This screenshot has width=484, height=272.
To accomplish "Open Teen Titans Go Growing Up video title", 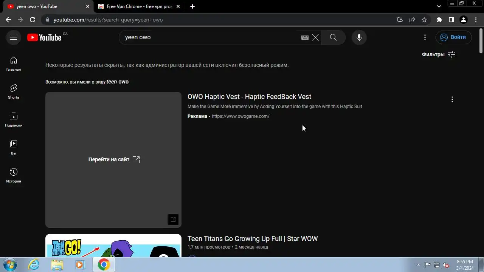I will tap(253, 239).
